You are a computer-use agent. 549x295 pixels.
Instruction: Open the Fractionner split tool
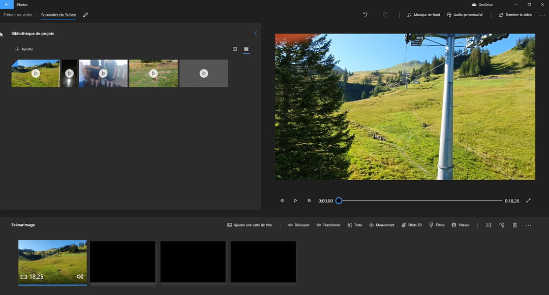(328, 224)
